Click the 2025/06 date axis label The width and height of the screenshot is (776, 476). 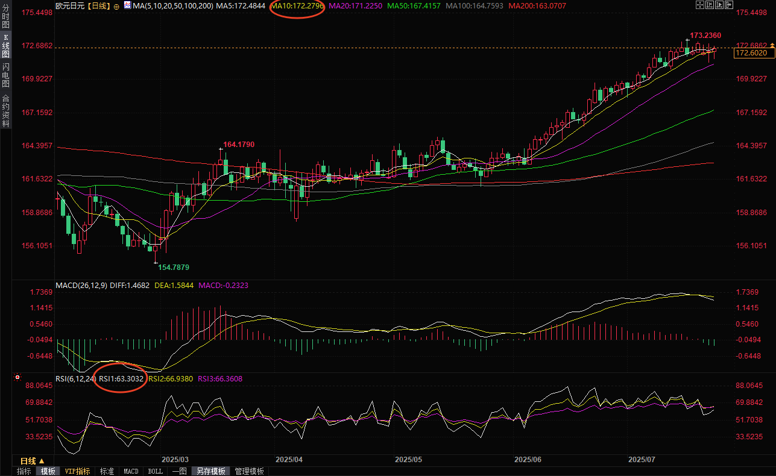pos(528,459)
